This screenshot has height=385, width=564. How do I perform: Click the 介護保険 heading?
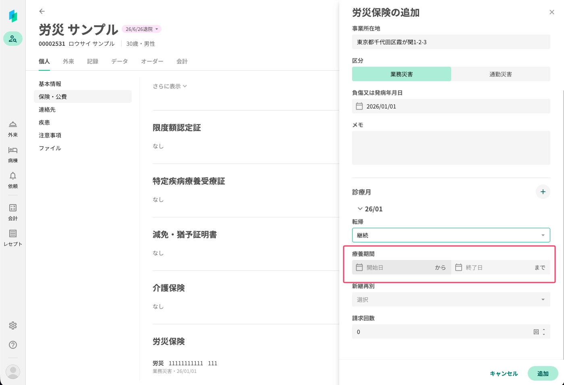tap(169, 288)
